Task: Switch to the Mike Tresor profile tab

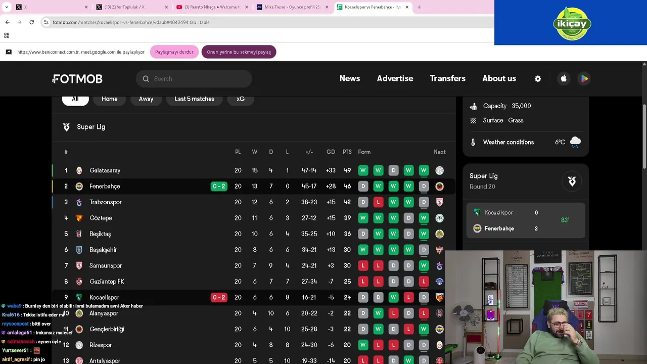Action: (293, 7)
